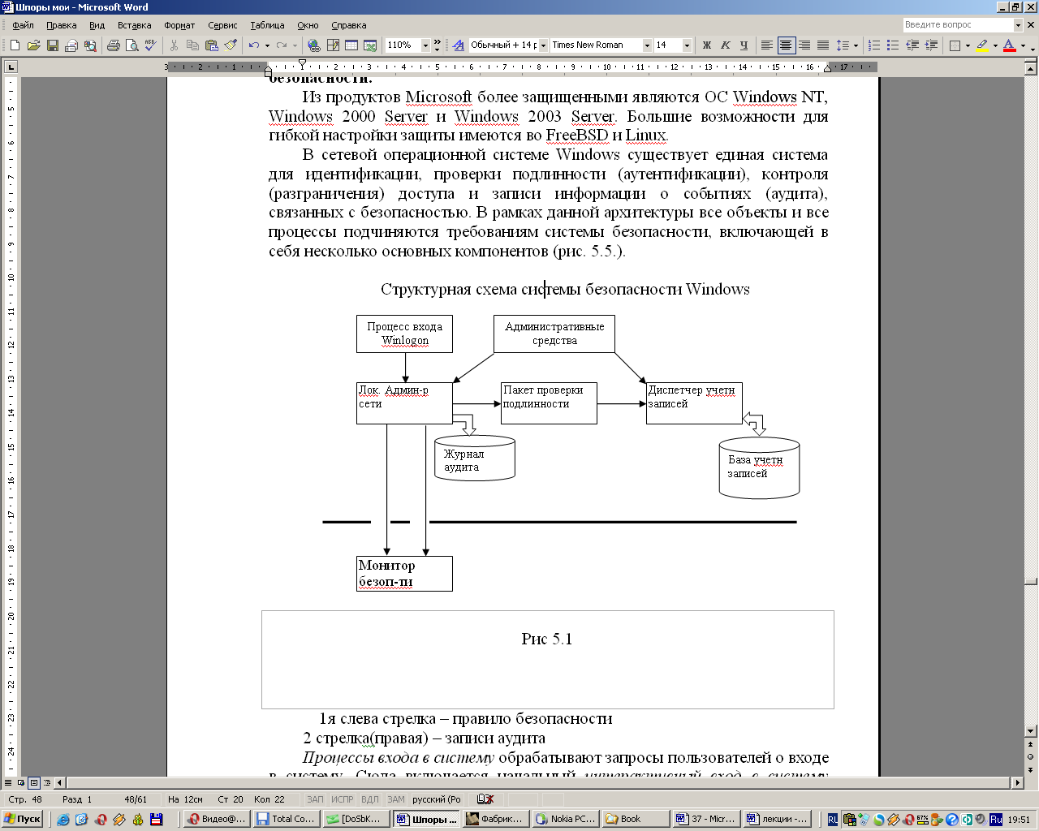Click the Redo arrow icon
The width and height of the screenshot is (1039, 831).
282,45
